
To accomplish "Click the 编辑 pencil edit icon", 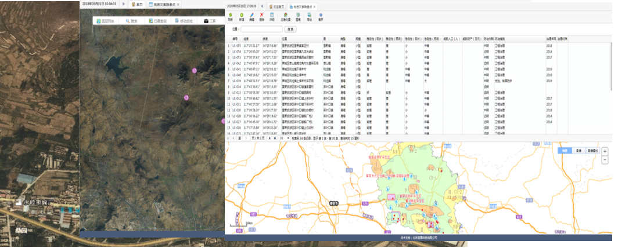I will click(252, 16).
